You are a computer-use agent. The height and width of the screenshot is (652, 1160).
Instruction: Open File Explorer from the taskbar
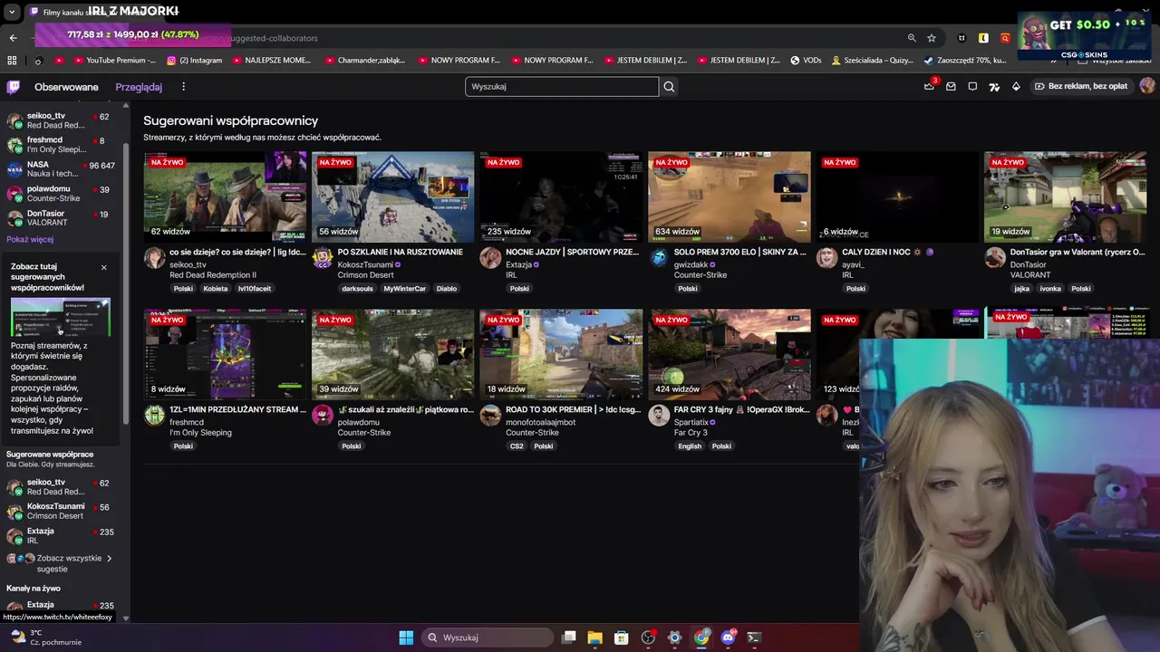594,638
